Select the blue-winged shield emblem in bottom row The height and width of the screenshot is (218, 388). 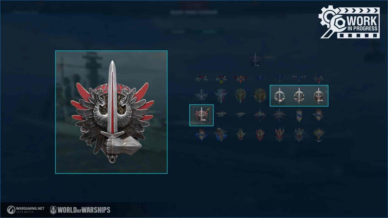201,135
